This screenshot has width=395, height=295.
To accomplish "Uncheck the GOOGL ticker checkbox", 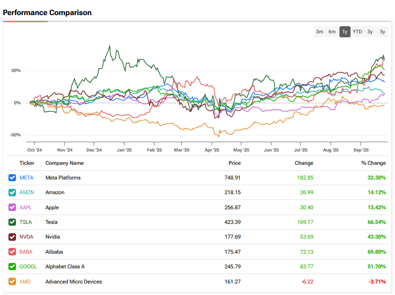I will pyautogui.click(x=12, y=267).
